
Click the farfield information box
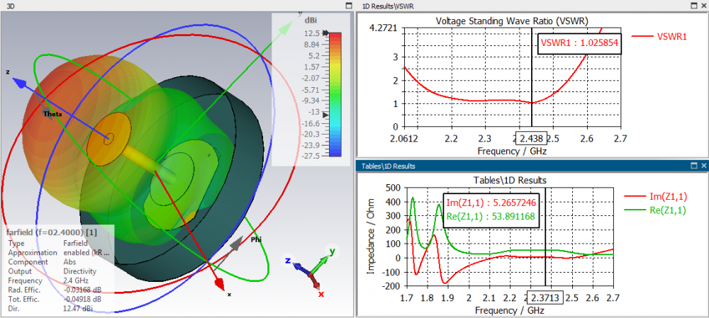59,270
